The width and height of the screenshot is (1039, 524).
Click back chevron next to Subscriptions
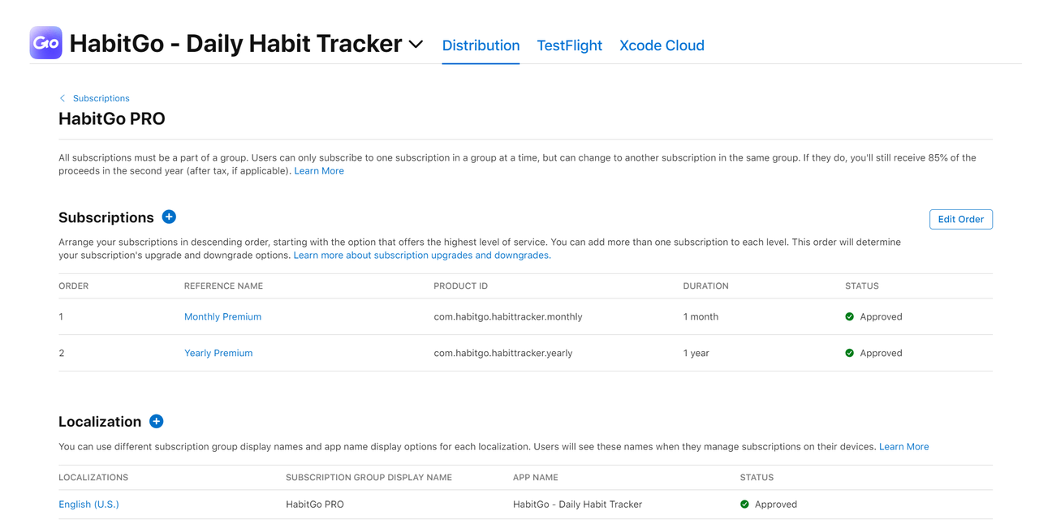63,98
